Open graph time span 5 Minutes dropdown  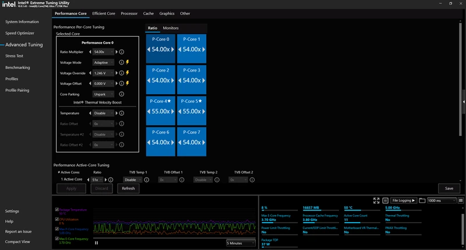coord(241,243)
